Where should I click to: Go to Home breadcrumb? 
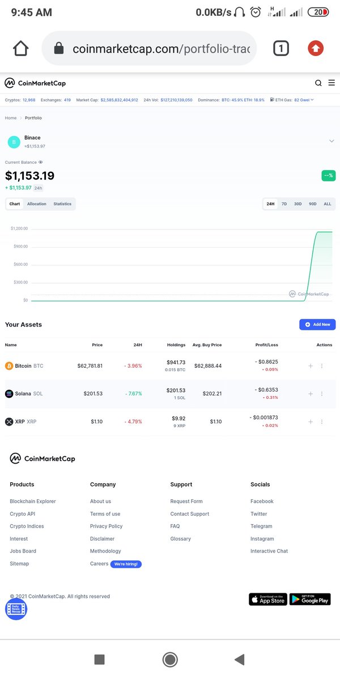11,118
